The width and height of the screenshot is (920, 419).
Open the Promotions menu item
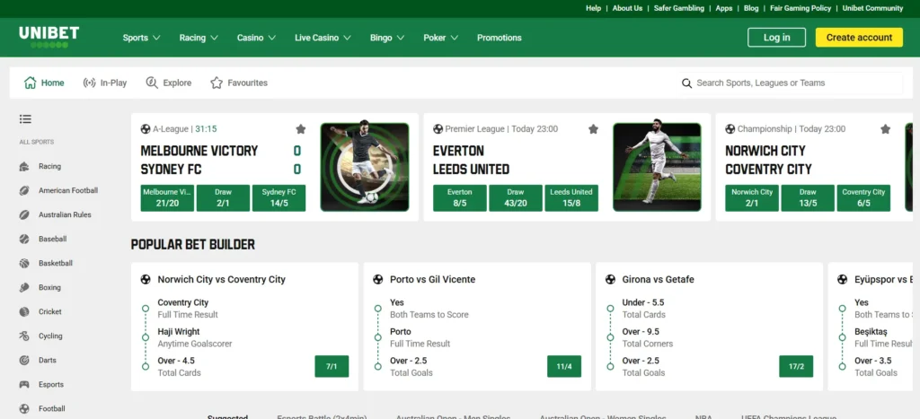click(500, 38)
